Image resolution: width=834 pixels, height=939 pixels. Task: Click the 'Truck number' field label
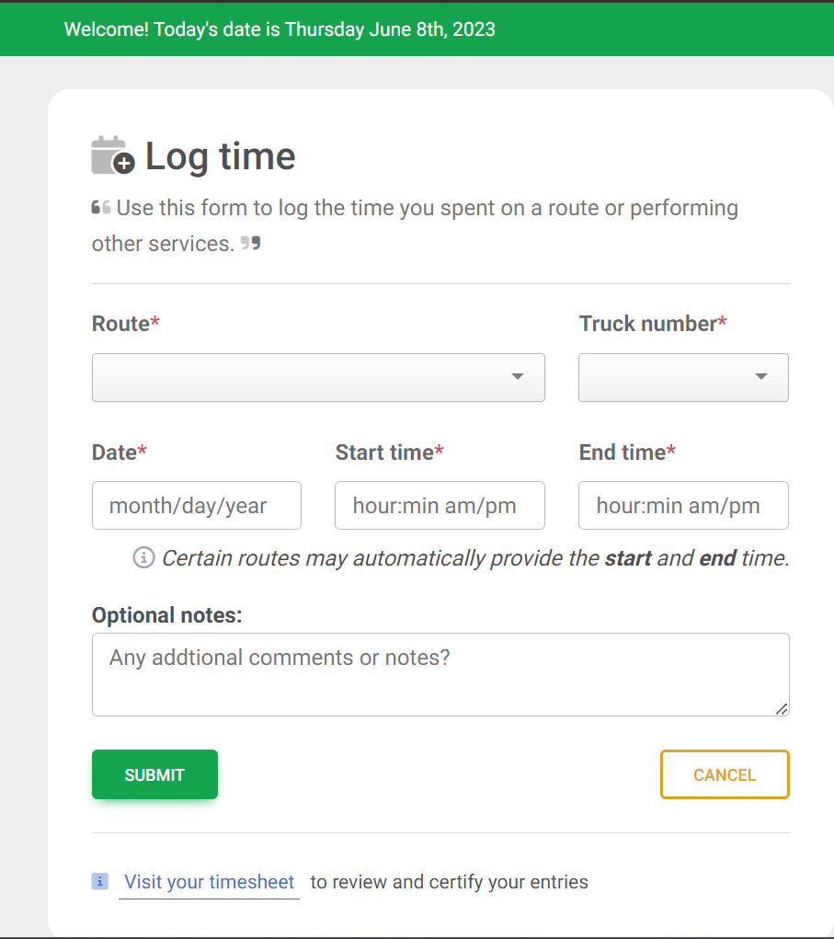coord(648,324)
